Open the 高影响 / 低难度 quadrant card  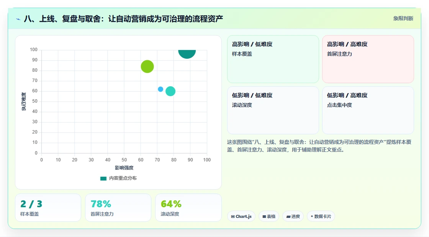pyautogui.click(x=273, y=59)
